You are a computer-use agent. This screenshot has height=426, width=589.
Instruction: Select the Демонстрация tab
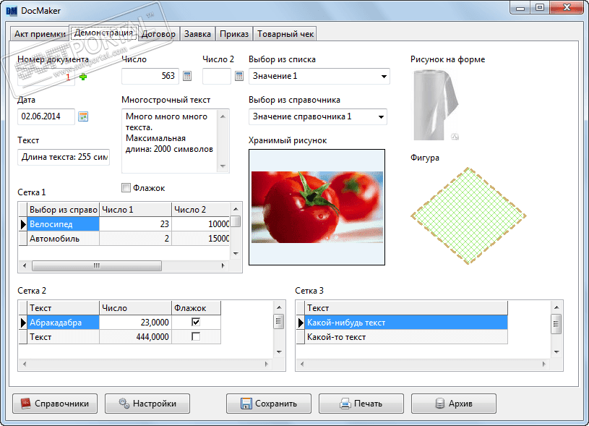[103, 33]
